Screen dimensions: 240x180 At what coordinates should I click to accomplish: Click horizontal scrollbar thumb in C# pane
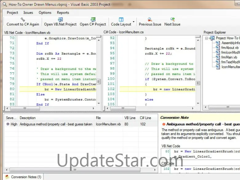tap(123, 108)
